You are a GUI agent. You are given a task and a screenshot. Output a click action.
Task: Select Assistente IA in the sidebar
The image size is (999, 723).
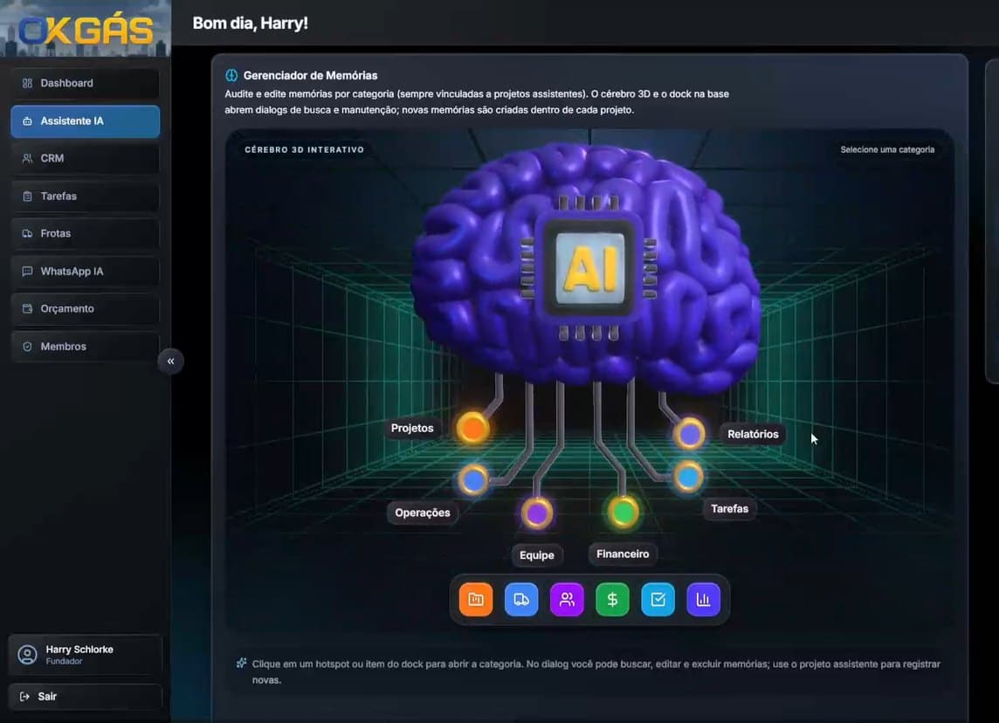coord(86,121)
